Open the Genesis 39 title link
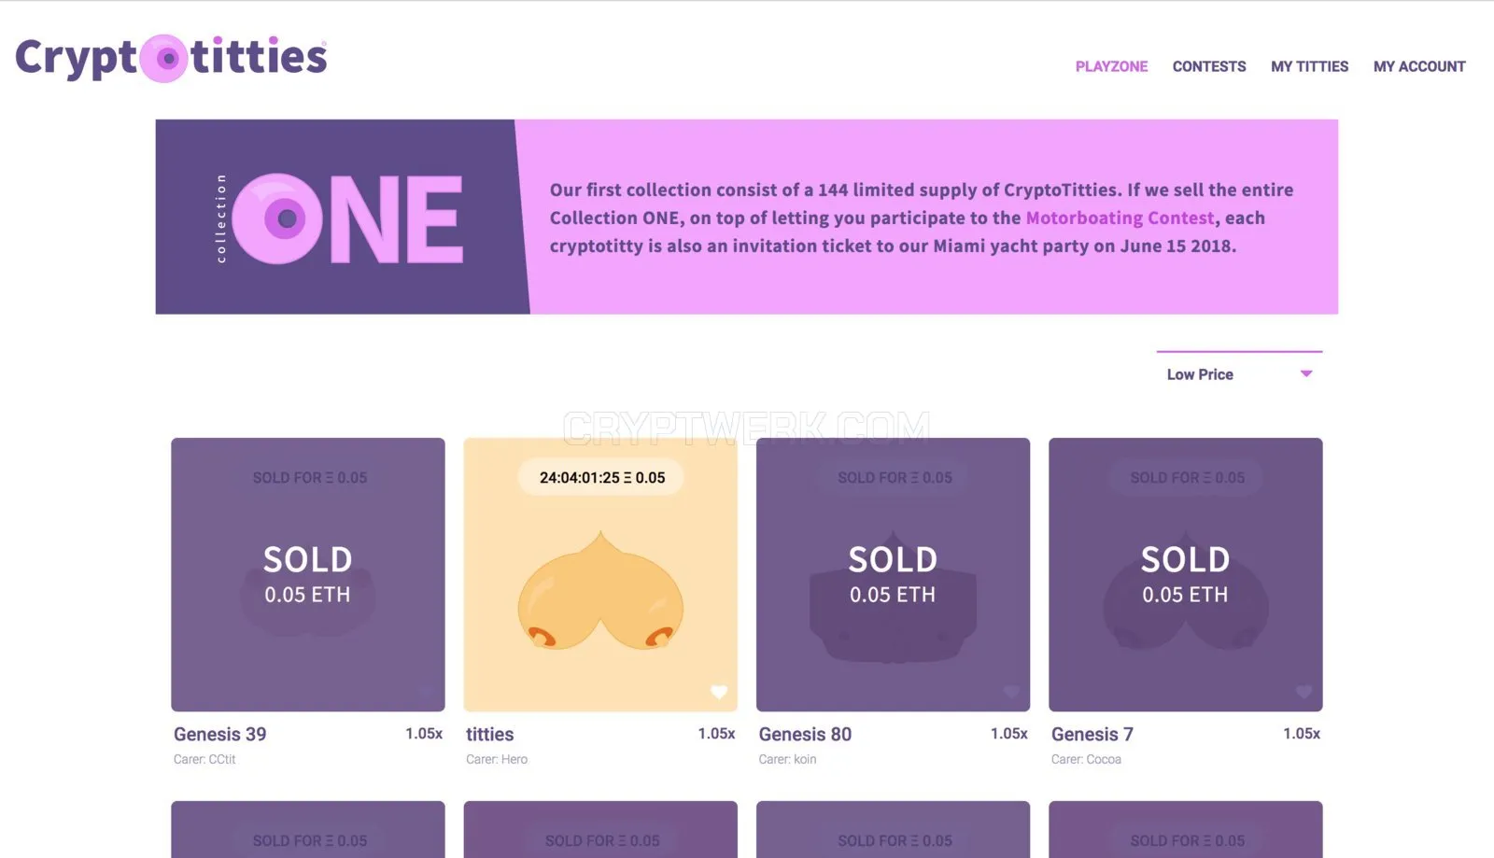Image resolution: width=1494 pixels, height=858 pixels. [x=220, y=734]
